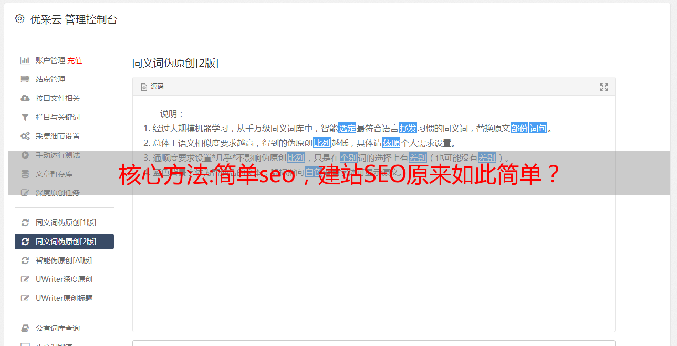Click the highlighted synonym 抒发
This screenshot has height=346, width=677.
click(408, 128)
